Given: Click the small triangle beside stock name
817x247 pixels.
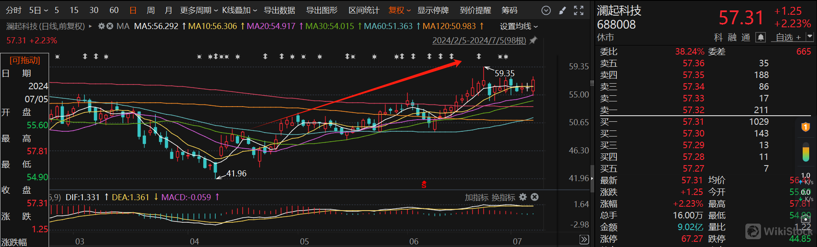Looking at the screenshot, I should tap(90, 26).
